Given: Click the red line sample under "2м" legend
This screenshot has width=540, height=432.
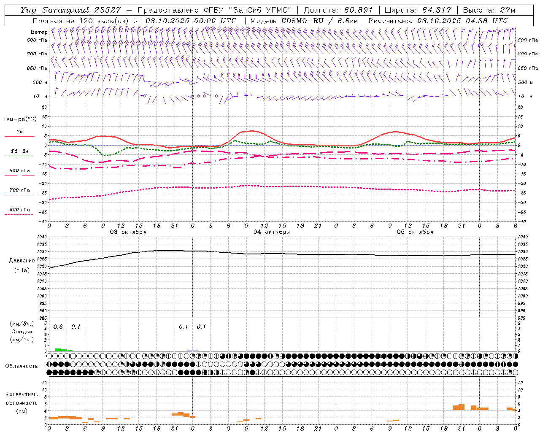Looking at the screenshot, I should pyautogui.click(x=19, y=137).
